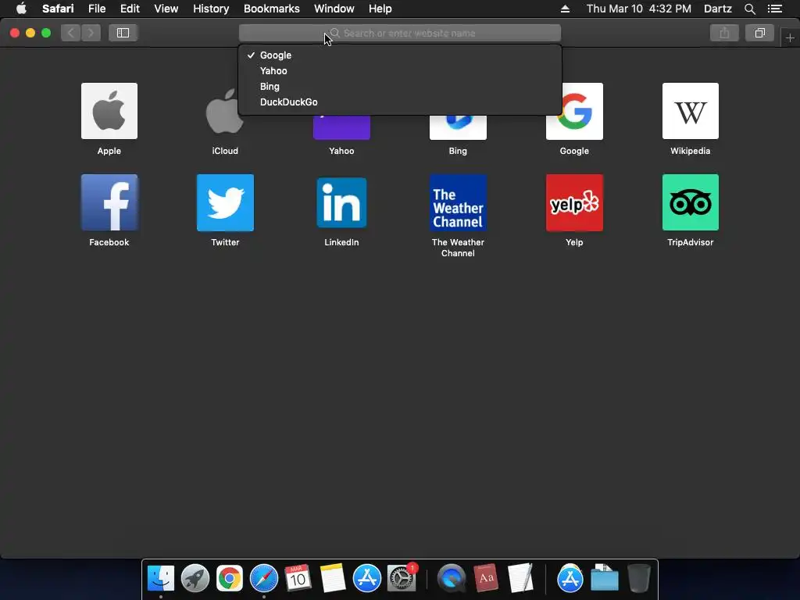Open the View menu
800x600 pixels.
click(166, 9)
